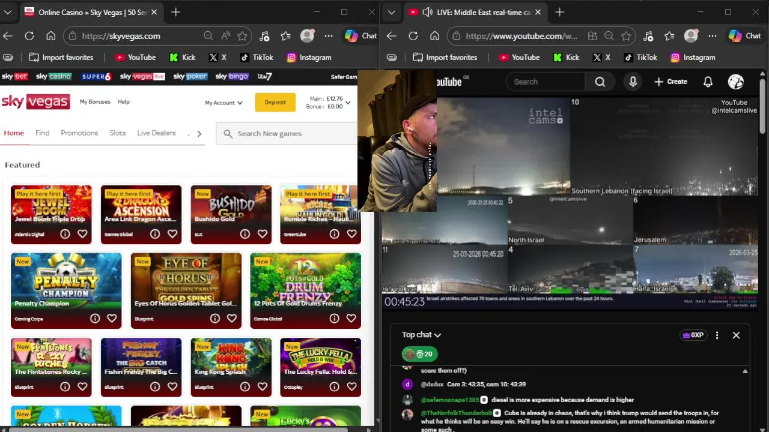This screenshot has width=769, height=432.
Task: Open a new tab in Sky Vegas window
Action: (x=175, y=12)
